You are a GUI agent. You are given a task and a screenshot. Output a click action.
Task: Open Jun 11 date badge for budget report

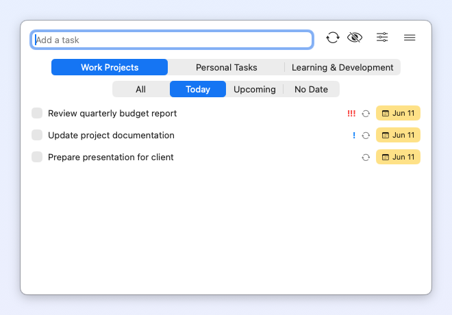pos(398,113)
